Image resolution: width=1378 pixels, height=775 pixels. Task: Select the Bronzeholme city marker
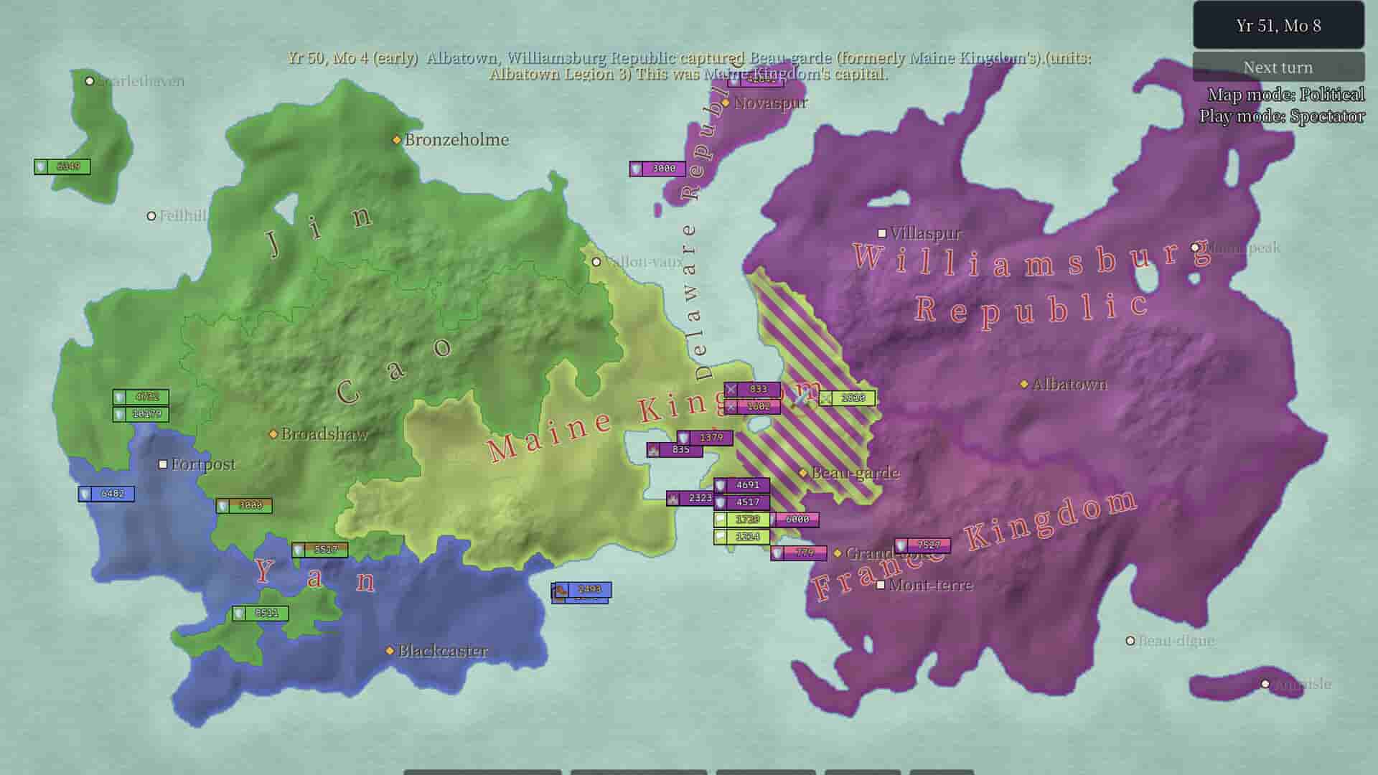396,140
